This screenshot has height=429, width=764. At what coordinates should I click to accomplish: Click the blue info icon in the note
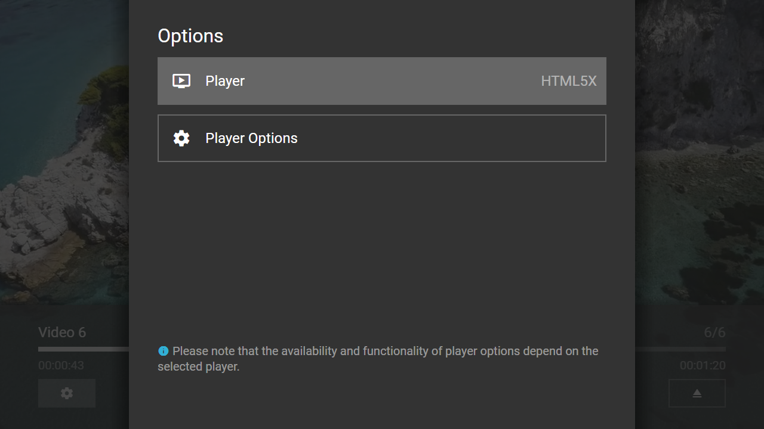163,352
